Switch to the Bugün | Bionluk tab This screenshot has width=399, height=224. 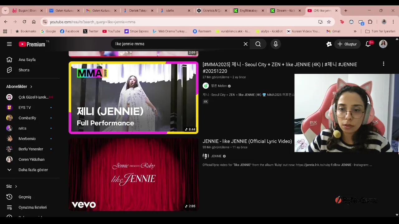(27, 10)
